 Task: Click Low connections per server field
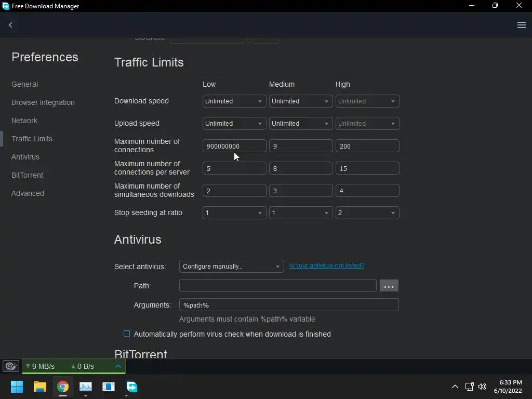click(x=234, y=168)
